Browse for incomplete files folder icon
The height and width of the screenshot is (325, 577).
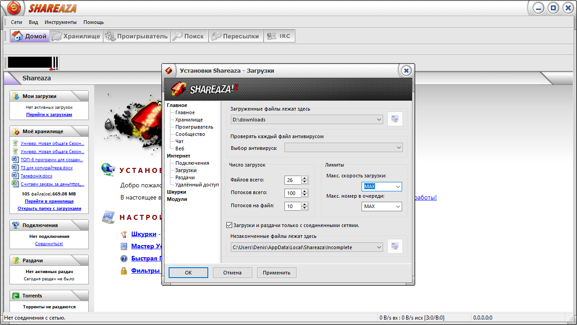click(395, 246)
